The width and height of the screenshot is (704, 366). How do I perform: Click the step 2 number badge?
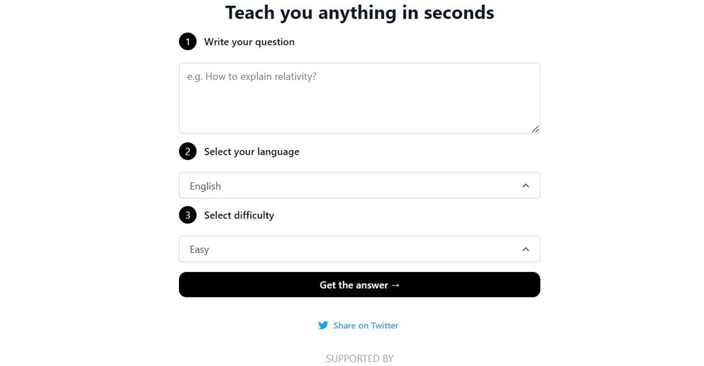click(188, 151)
